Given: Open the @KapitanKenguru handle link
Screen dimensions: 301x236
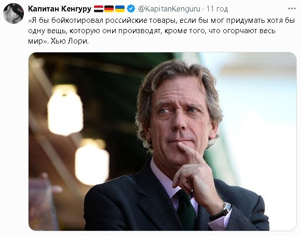Looking at the screenshot, I should [x=169, y=9].
